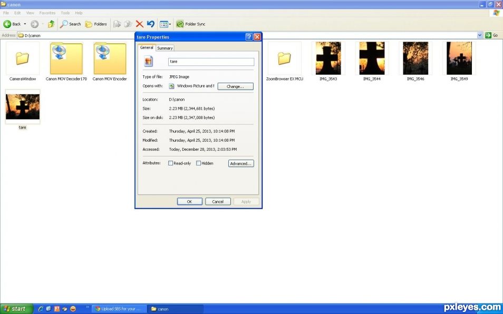Click the green Go button
The image size is (503, 314).
(x=491, y=35)
